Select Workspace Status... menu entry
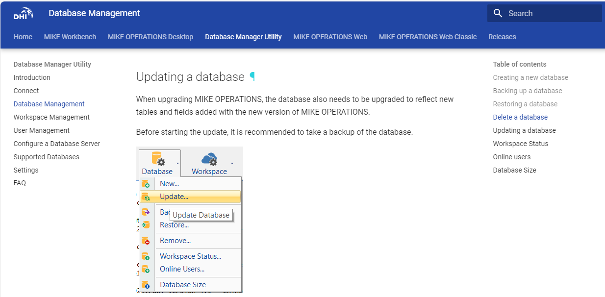The width and height of the screenshot is (605, 297). click(190, 256)
